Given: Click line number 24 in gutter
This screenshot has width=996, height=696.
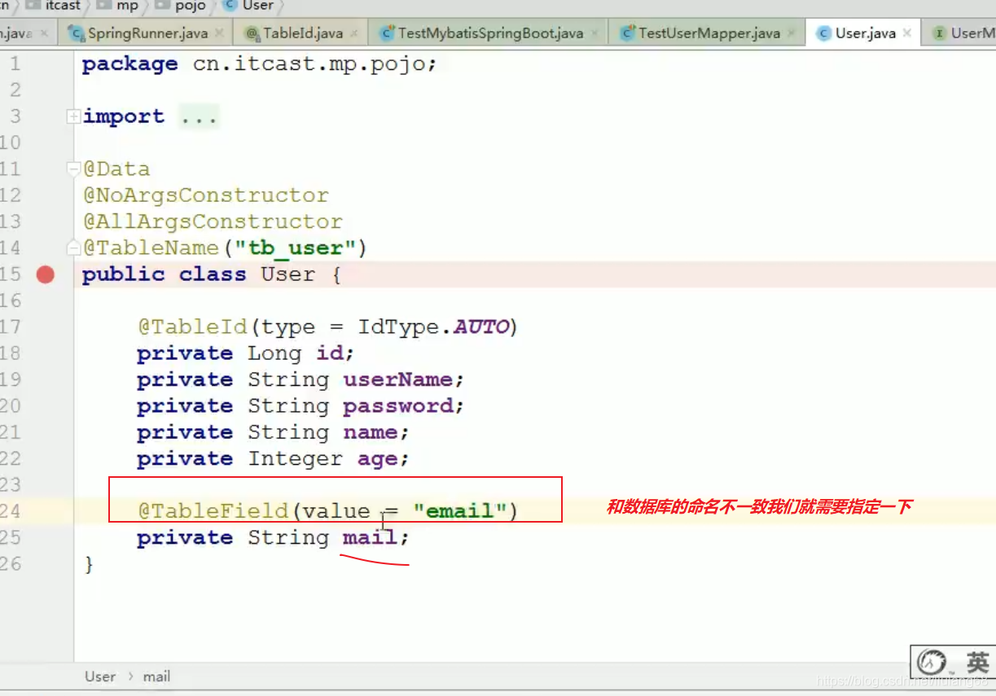Looking at the screenshot, I should point(10,511).
